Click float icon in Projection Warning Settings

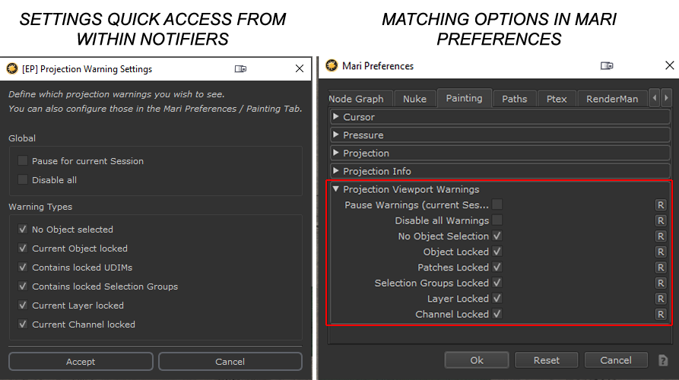(240, 69)
